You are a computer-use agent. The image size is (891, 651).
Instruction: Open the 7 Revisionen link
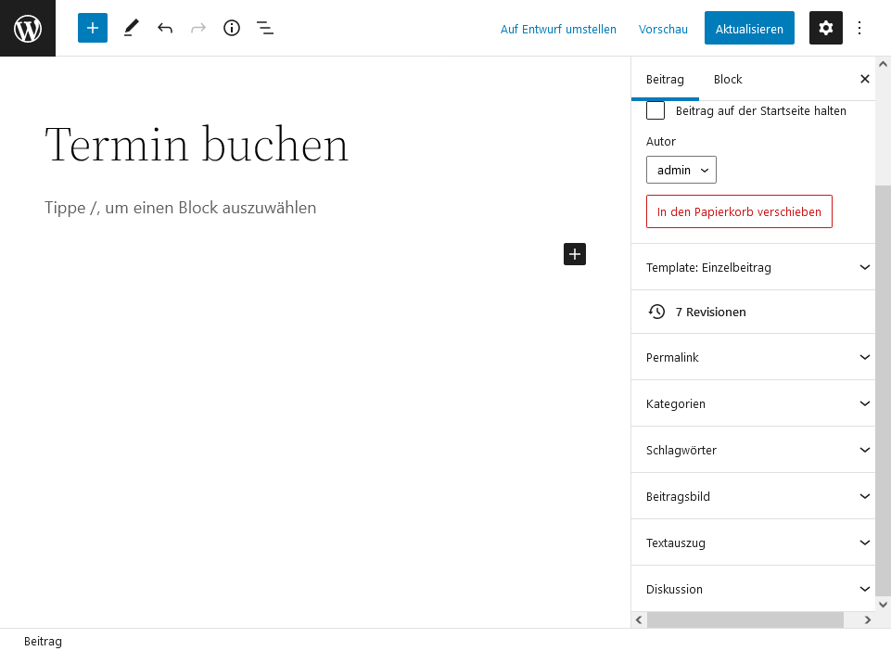click(710, 312)
